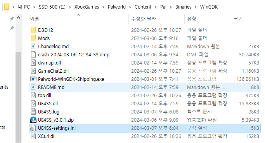Click the tbb.dll file icon
Screen dimensions: 265x143
point(33,96)
